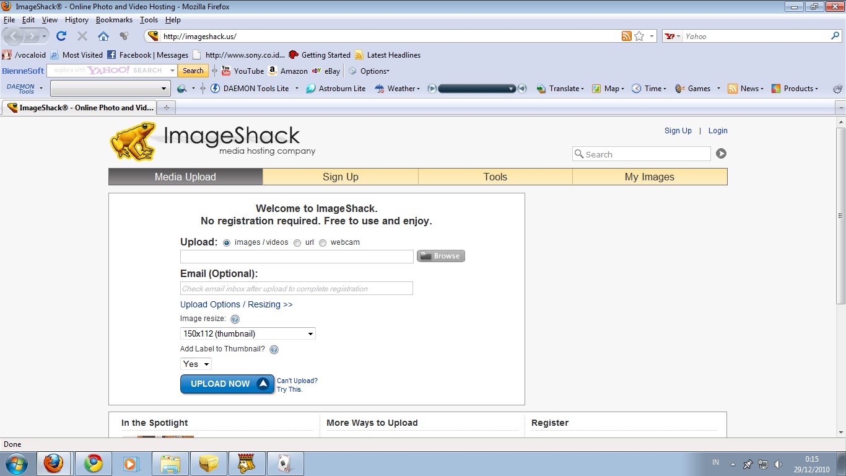
Task: Open Windows Media Player from the taskbar
Action: [131, 463]
